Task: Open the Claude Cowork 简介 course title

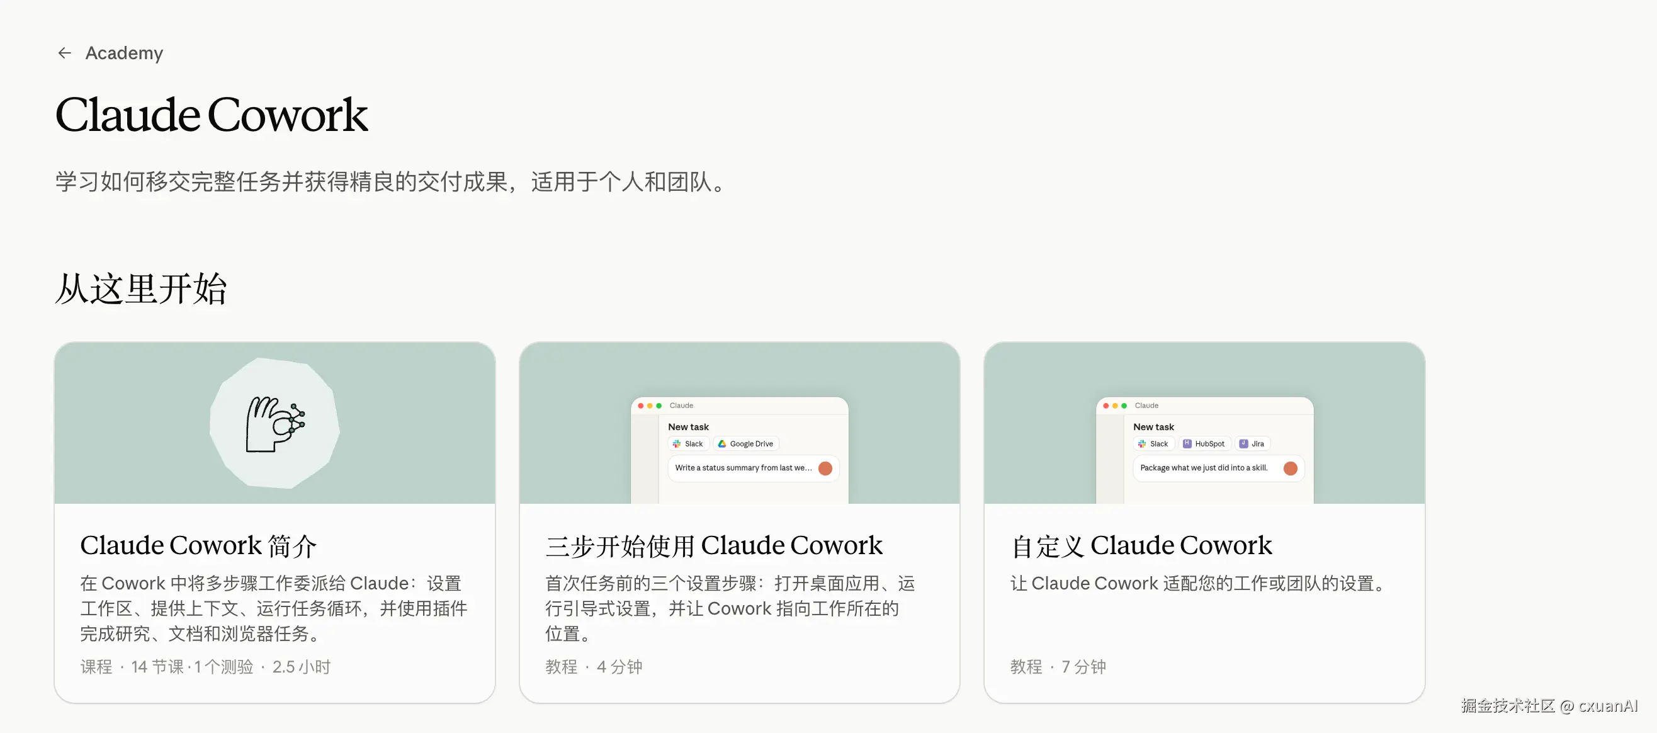Action: click(x=198, y=546)
